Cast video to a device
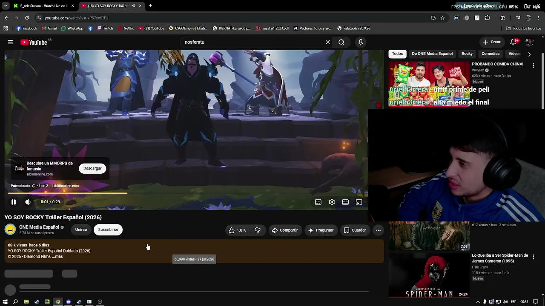This screenshot has width=545, height=306. click(x=359, y=202)
